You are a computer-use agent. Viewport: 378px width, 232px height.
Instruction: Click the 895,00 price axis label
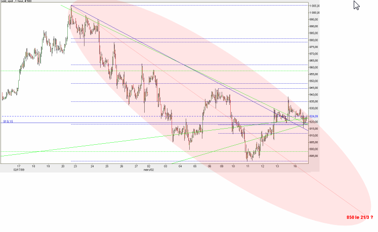tap(314, 156)
